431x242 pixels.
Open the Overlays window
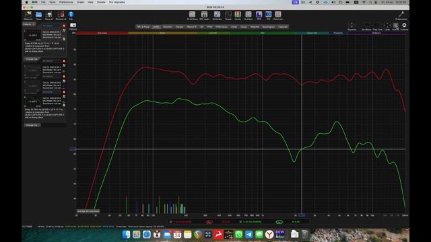coord(248,15)
